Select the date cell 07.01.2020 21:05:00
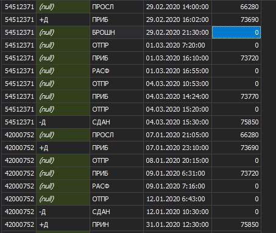 coord(177,135)
